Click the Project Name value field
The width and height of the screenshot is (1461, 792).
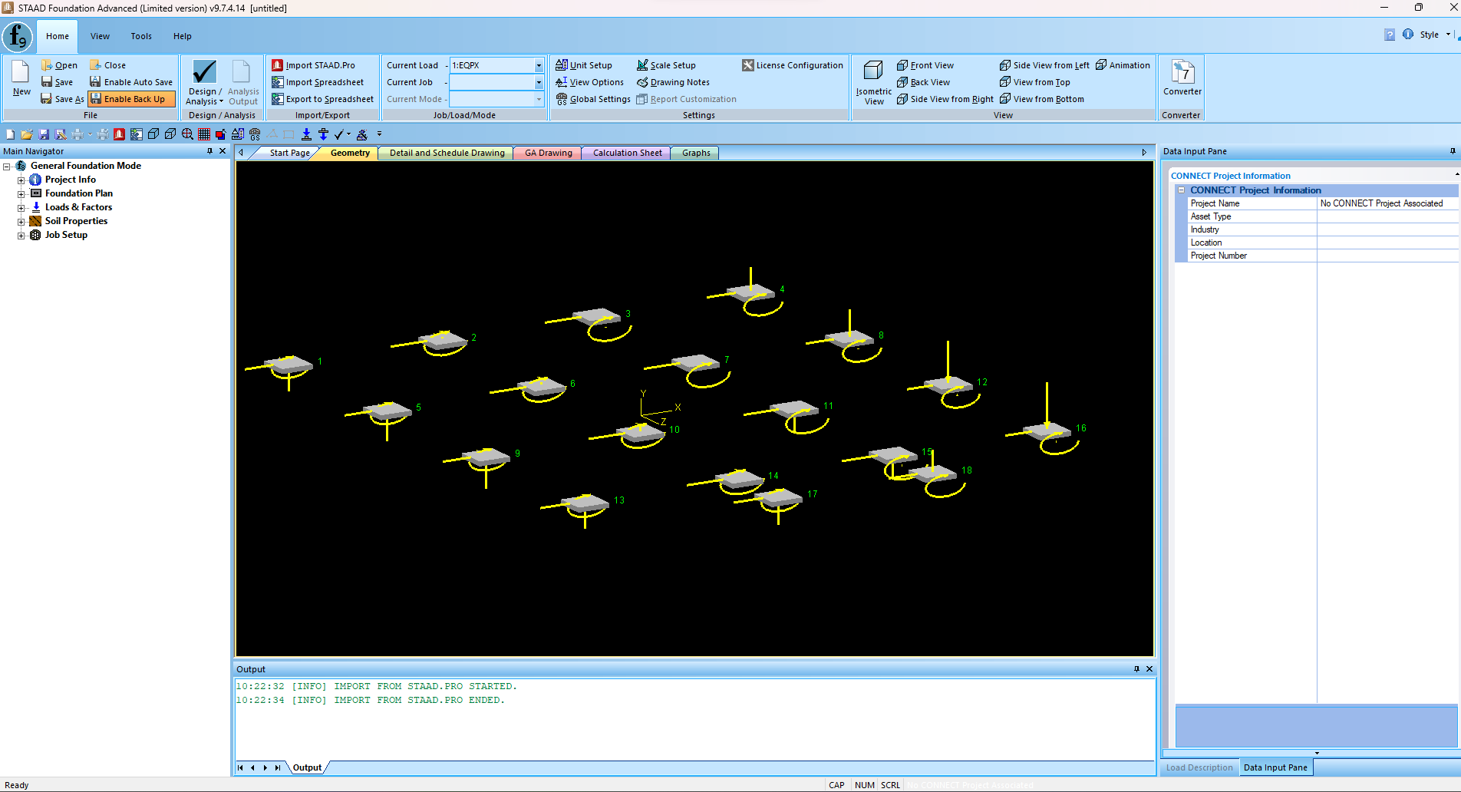pos(1386,203)
